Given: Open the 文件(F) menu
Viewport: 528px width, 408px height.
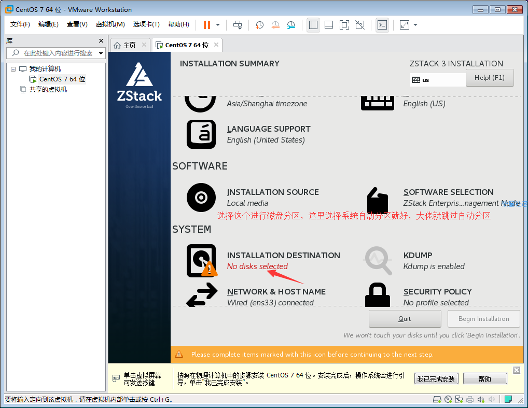Looking at the screenshot, I should pyautogui.click(x=20, y=24).
